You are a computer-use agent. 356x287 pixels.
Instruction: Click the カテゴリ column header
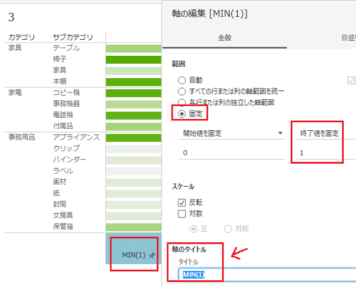coord(22,37)
